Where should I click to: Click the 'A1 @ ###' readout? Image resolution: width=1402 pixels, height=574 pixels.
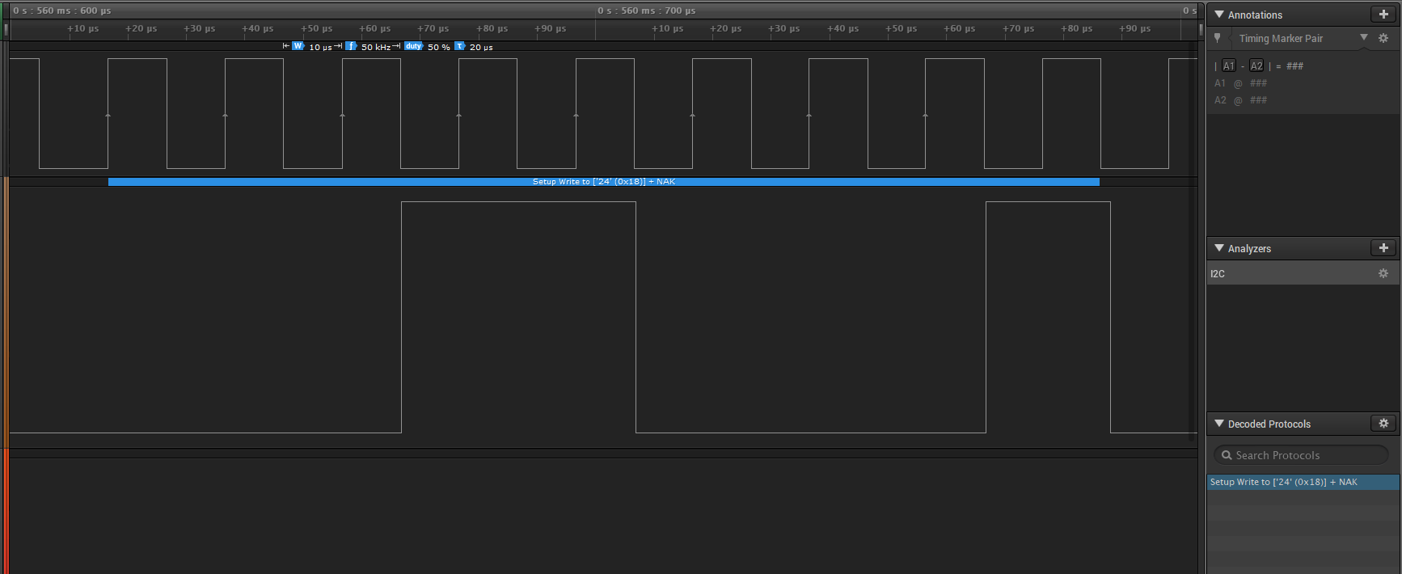1240,83
